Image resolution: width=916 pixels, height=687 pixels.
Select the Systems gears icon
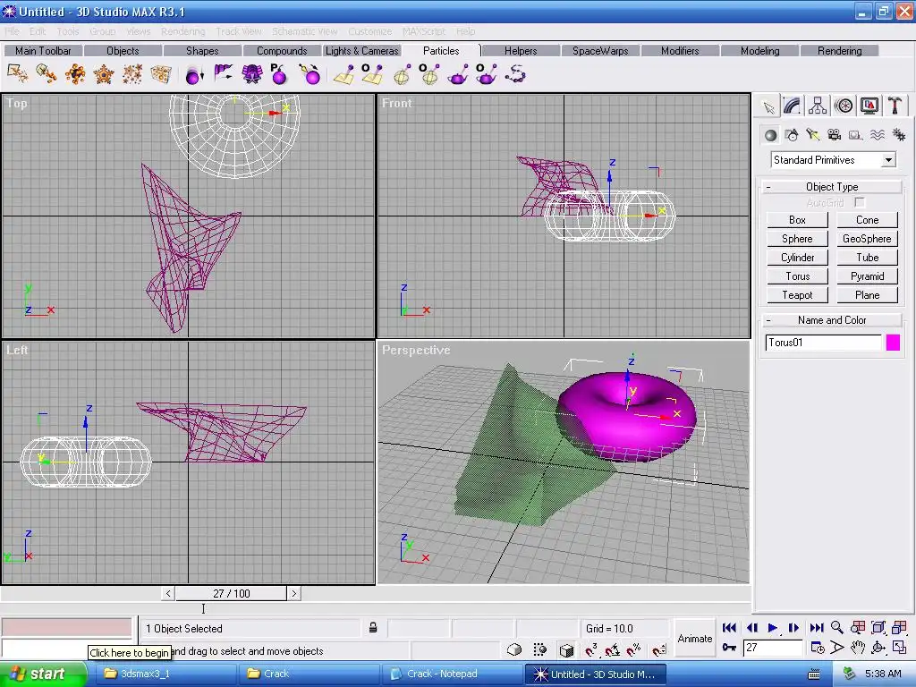click(x=899, y=136)
